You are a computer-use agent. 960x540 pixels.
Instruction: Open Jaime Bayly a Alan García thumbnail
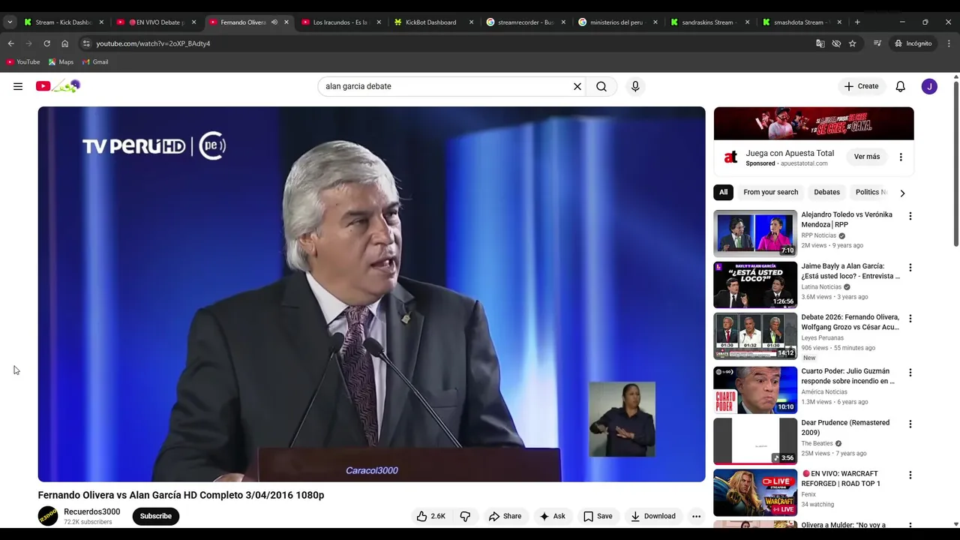755,285
